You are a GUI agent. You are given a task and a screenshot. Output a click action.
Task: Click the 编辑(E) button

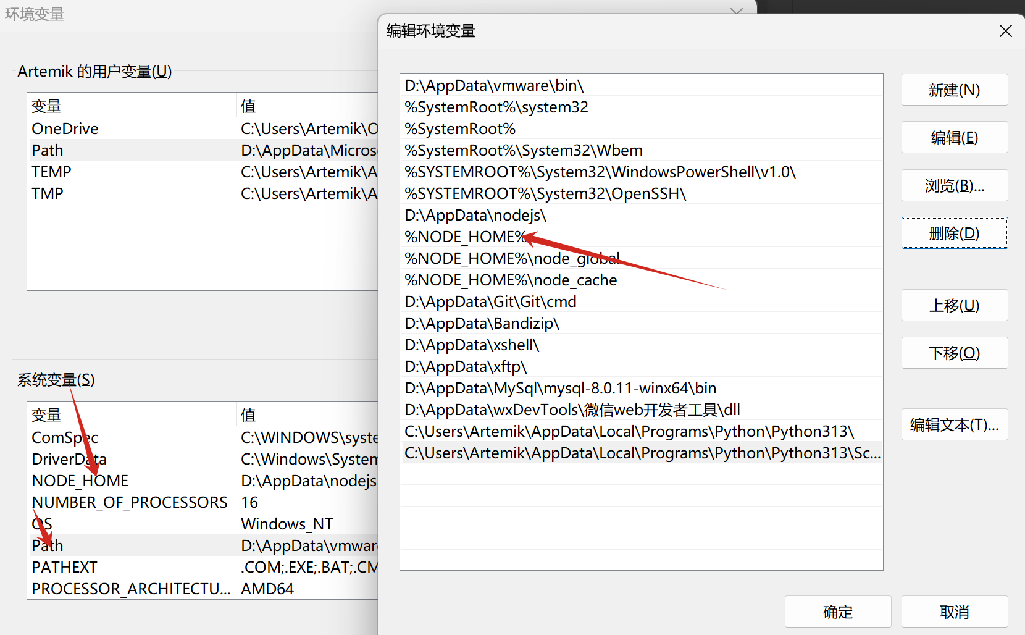click(954, 138)
